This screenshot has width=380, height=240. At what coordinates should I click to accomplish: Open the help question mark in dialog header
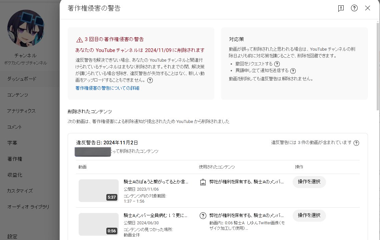pos(354,8)
